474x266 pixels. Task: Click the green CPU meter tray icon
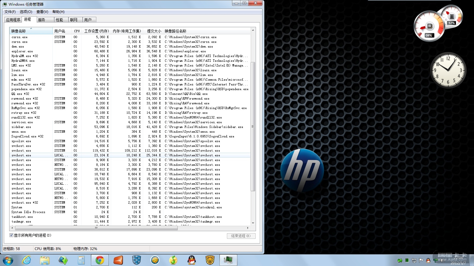coord(407,260)
